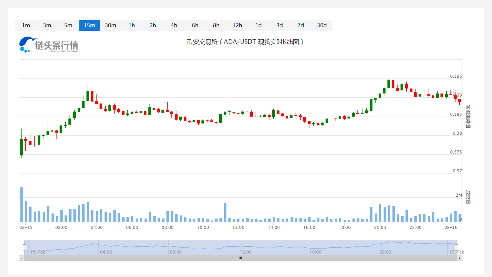Click the right data zoom slider handle
Image resolution: width=492 pixels, height=277 pixels.
(x=457, y=247)
